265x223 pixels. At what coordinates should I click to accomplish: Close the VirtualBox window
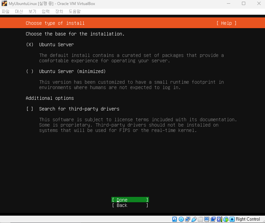click(259, 4)
